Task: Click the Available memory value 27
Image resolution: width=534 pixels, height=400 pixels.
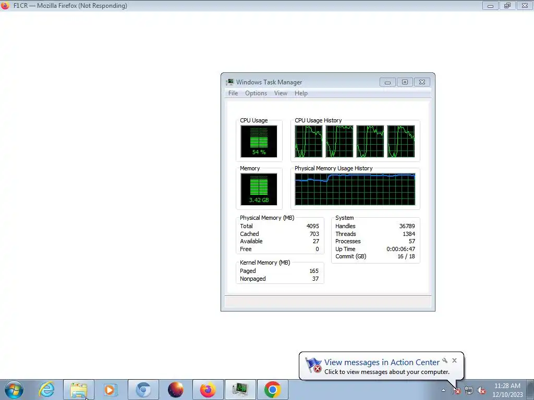Action: [316, 242]
